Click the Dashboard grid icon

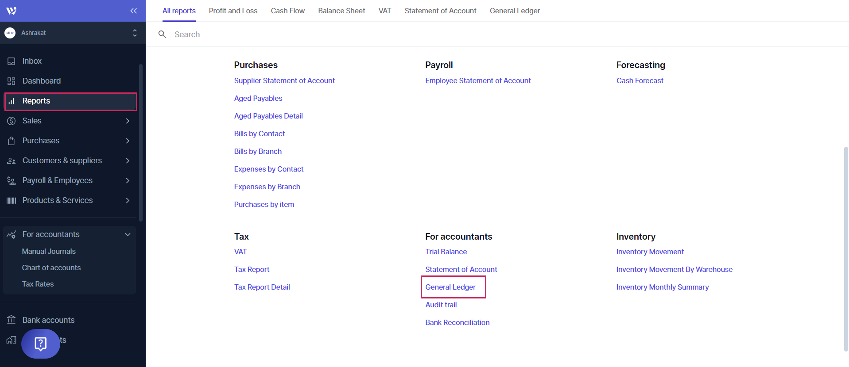tap(12, 81)
